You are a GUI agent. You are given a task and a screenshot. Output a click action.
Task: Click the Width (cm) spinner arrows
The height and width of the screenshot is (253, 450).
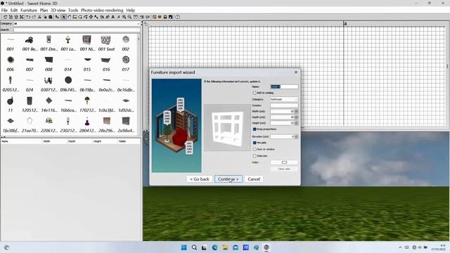click(296, 111)
